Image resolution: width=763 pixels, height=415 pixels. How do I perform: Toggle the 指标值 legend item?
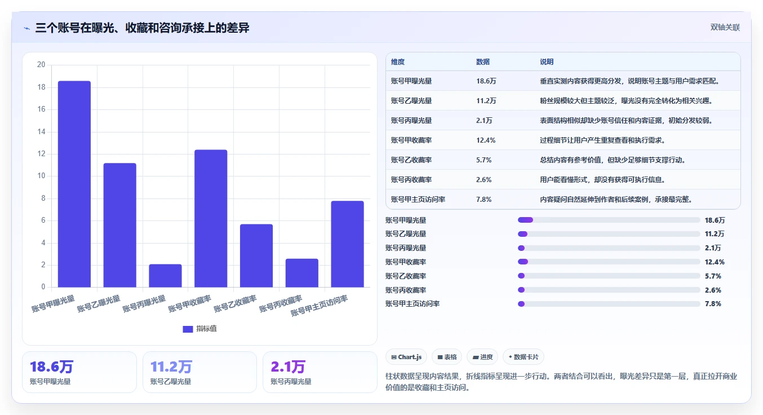click(199, 329)
